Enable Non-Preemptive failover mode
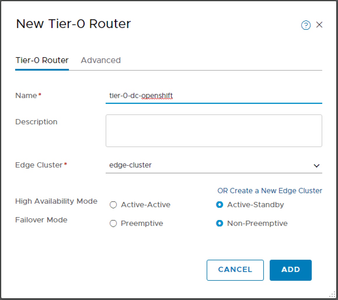 219,223
